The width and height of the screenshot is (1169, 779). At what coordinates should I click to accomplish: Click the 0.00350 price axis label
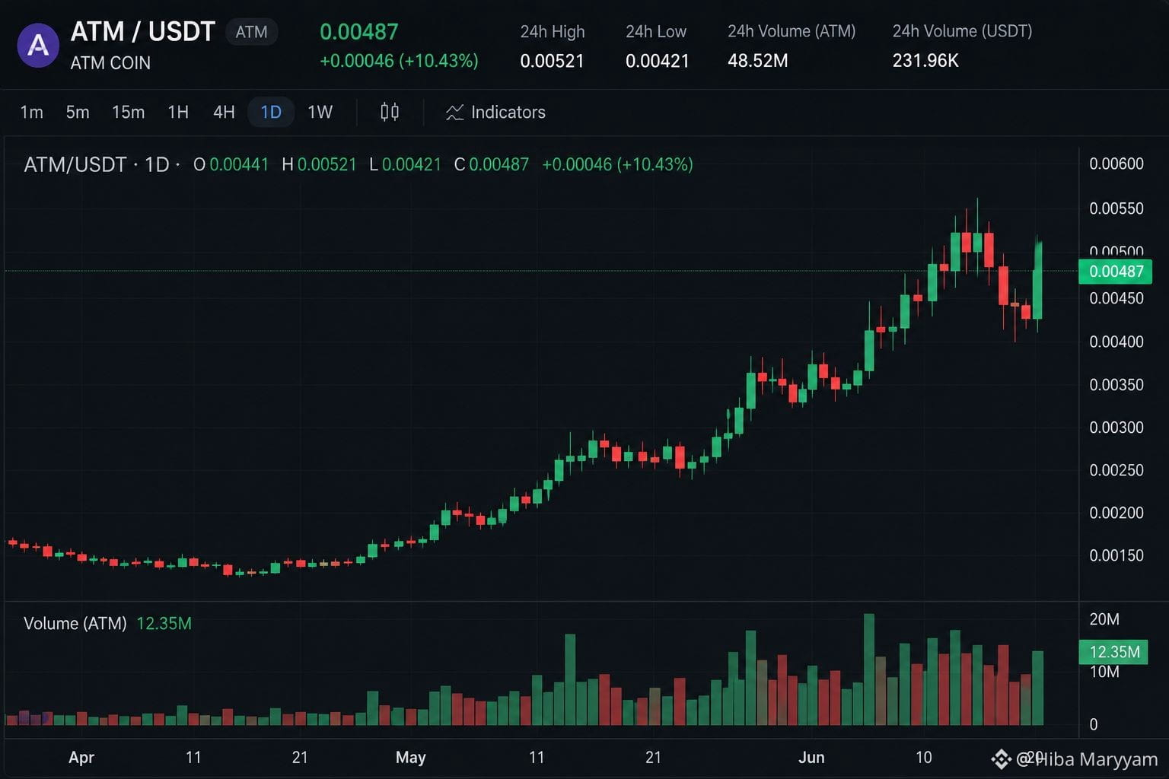(x=1116, y=385)
